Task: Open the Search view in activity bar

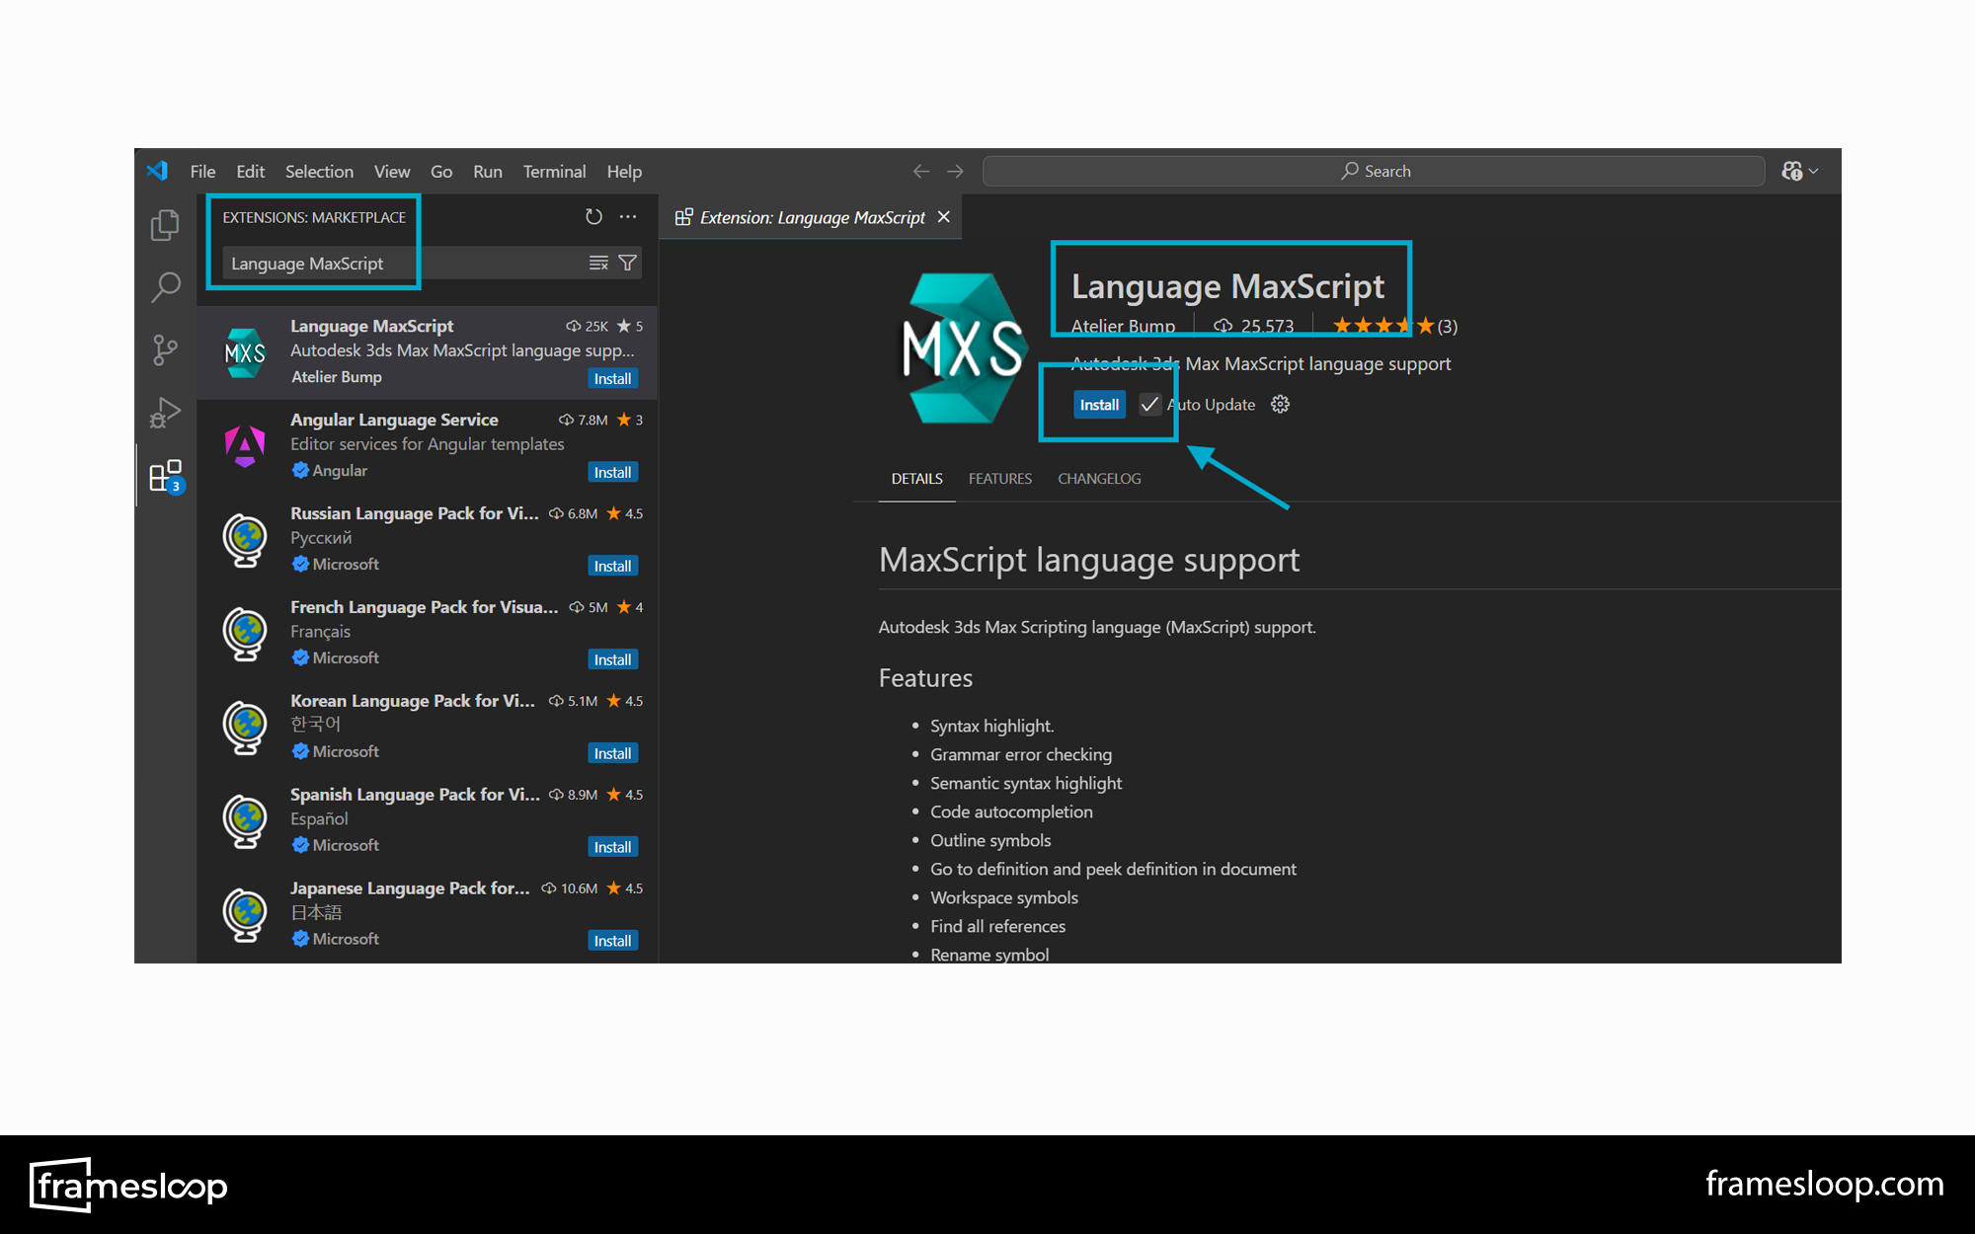Action: click(165, 287)
